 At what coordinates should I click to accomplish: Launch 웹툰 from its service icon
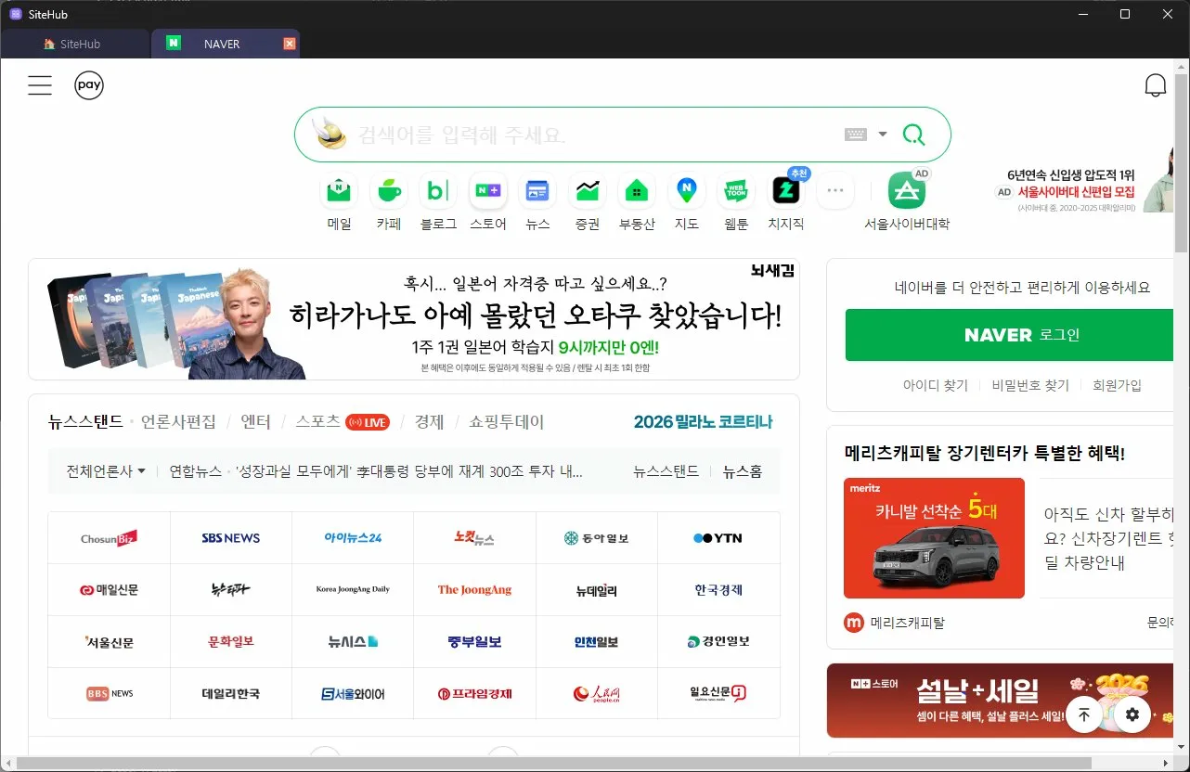[x=735, y=190]
